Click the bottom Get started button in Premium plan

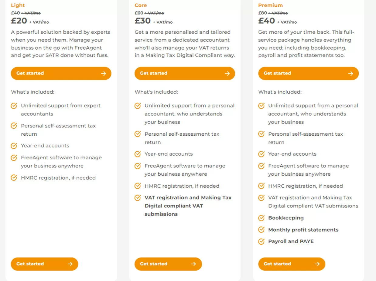292,264
